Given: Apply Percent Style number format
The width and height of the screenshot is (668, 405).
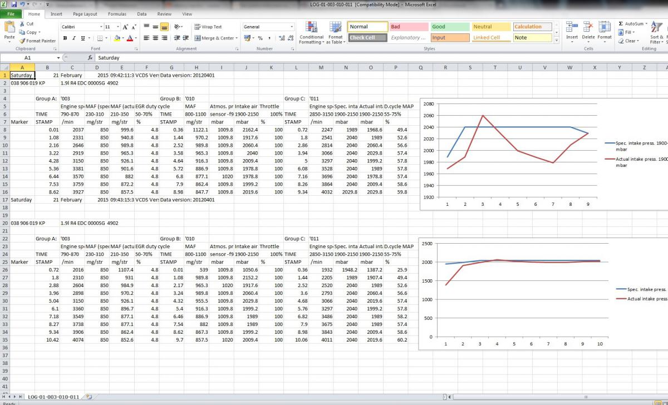Looking at the screenshot, I should (x=260, y=38).
